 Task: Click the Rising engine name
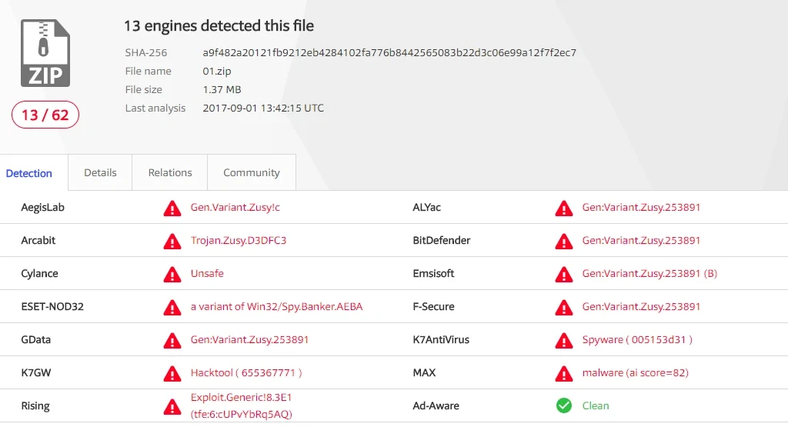click(35, 405)
